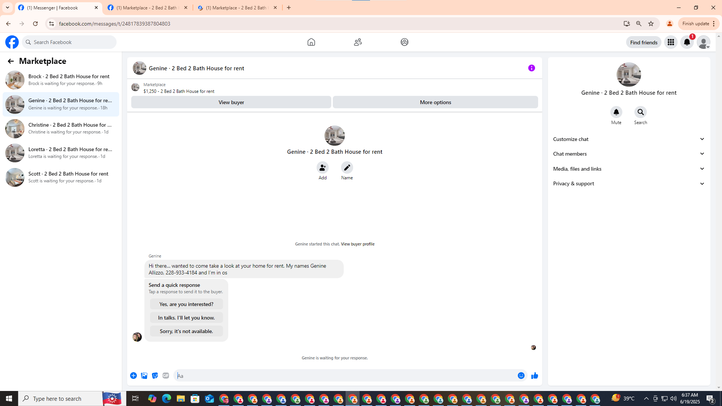Attach a photo file to message
Image resolution: width=722 pixels, height=406 pixels.
click(x=144, y=376)
